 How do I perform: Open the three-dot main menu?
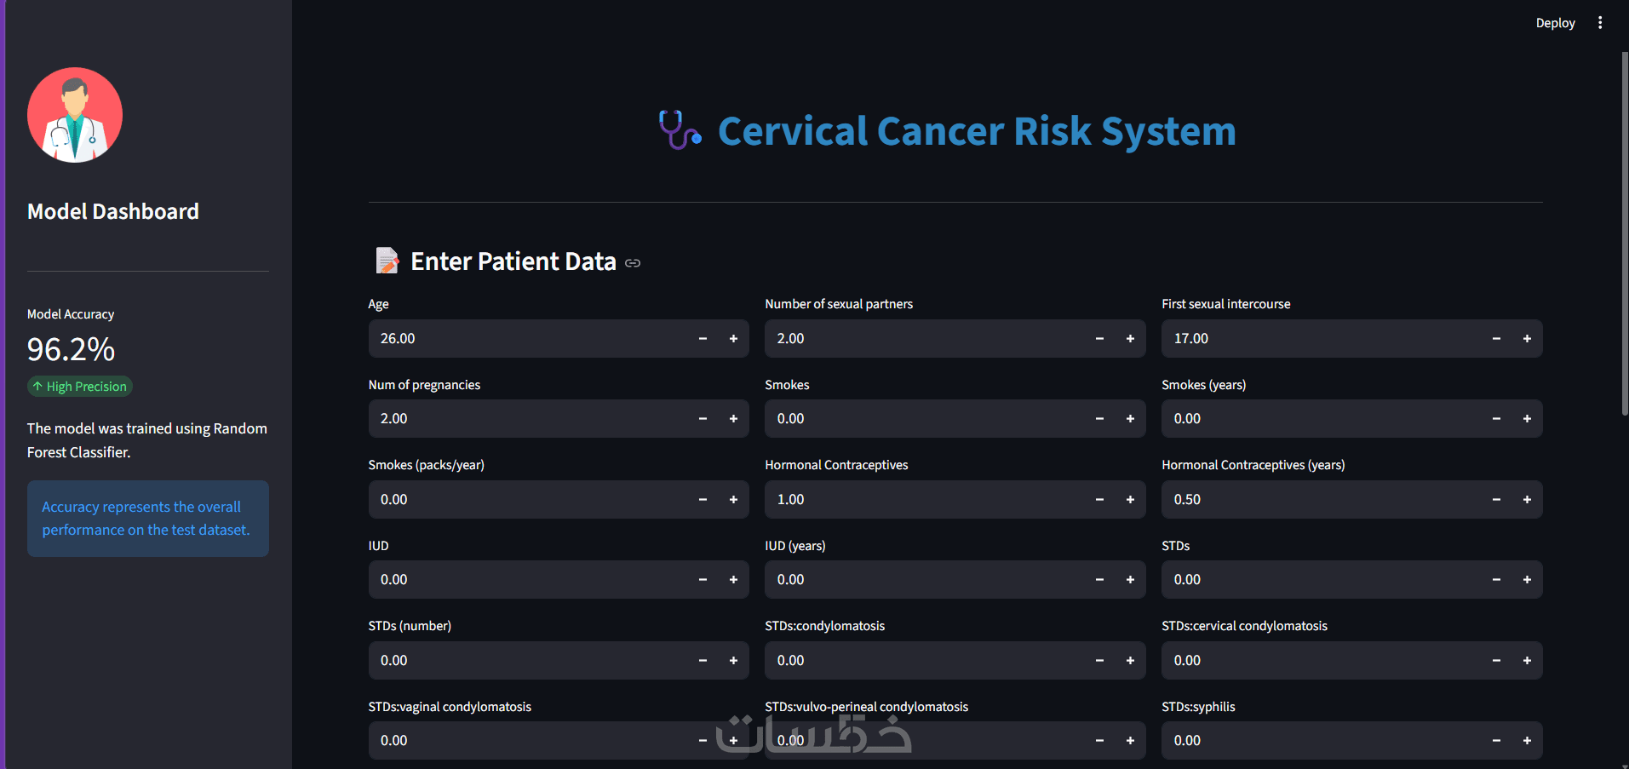click(x=1600, y=23)
